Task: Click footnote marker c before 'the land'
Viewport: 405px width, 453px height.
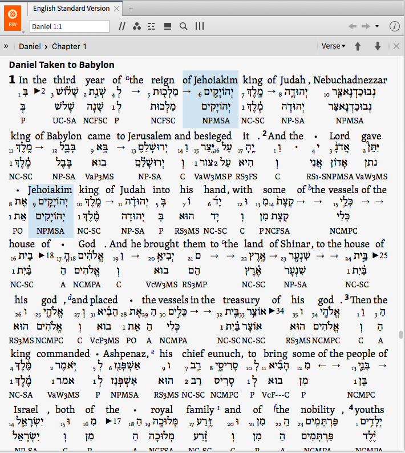Action: point(222,242)
